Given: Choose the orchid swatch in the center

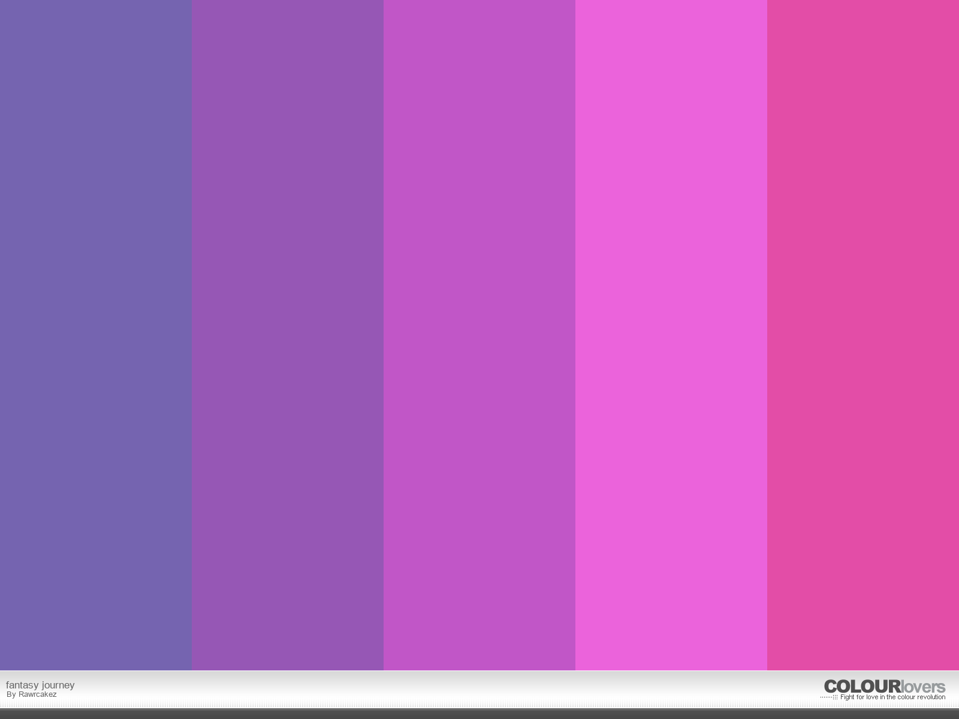Looking at the screenshot, I should (479, 336).
